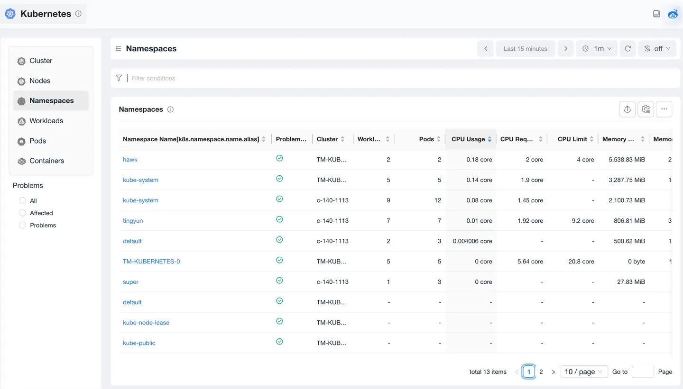This screenshot has width=683, height=389.
Task: Expand the auto-refresh off dropdown
Action: click(x=657, y=49)
